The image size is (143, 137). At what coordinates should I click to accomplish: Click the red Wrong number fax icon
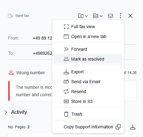point(11,73)
